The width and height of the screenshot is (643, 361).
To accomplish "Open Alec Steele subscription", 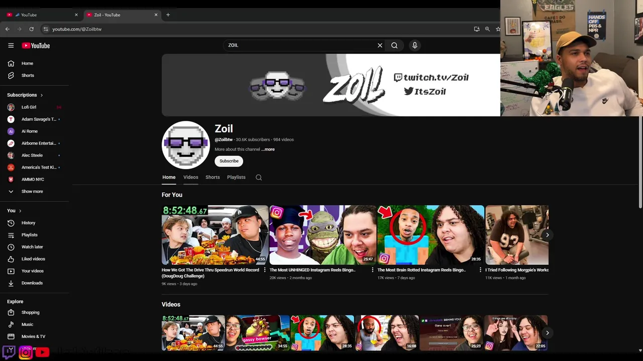I will point(35,155).
